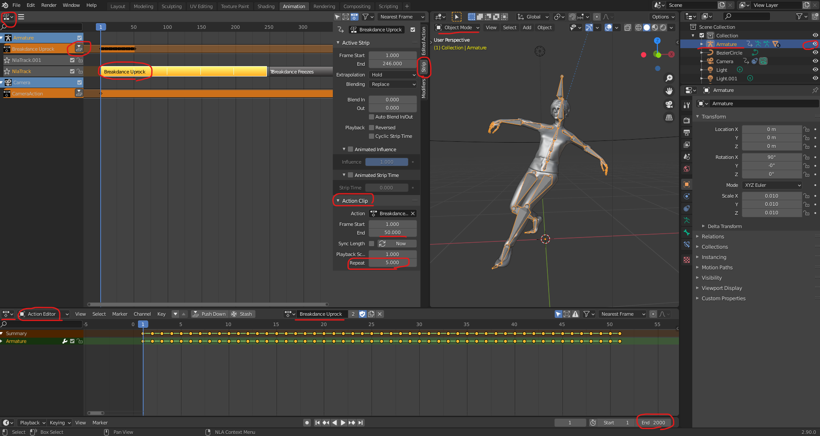Toggle Cyclic Strip Time checkbox
Viewport: 820px width, 436px height.
pyautogui.click(x=372, y=136)
